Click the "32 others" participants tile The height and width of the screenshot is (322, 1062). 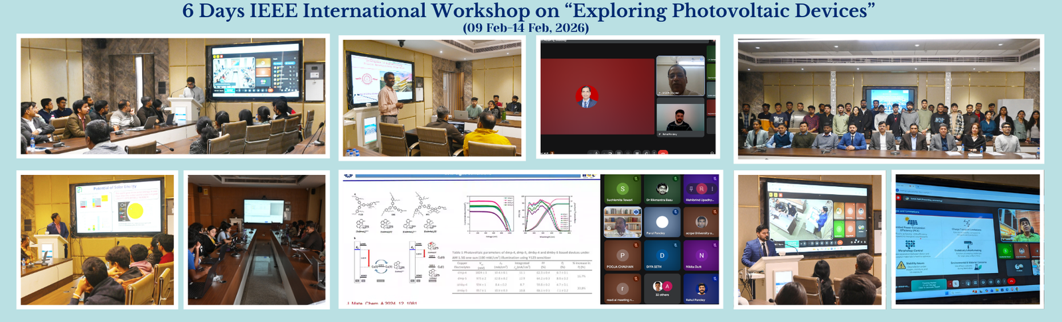point(662,288)
